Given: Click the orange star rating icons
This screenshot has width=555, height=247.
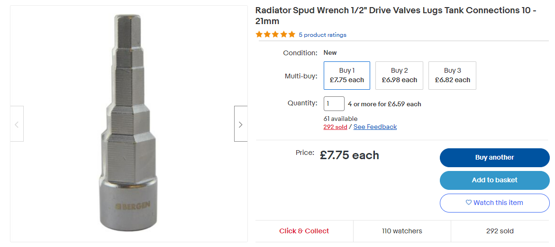Looking at the screenshot, I should tap(275, 34).
